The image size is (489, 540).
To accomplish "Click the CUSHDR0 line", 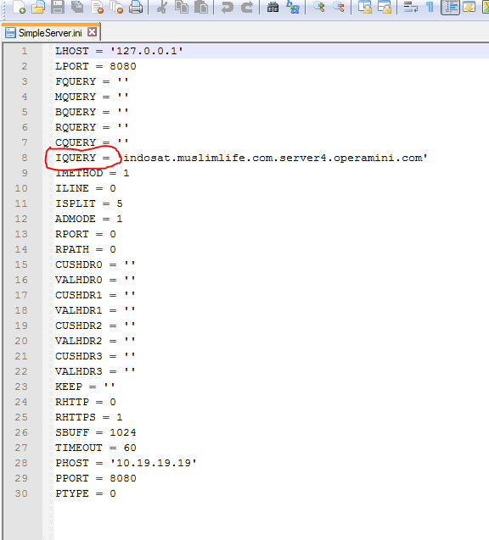I will click(96, 264).
